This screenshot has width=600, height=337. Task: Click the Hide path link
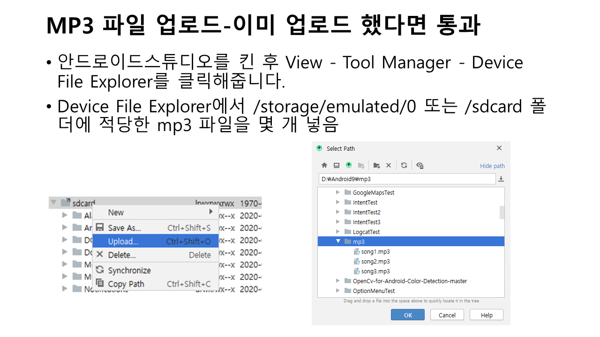pos(492,166)
